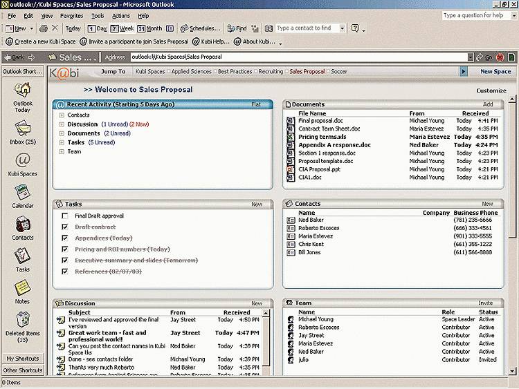Click Michael Young's team member icon
This screenshot has height=389, width=519.
pos(291,319)
